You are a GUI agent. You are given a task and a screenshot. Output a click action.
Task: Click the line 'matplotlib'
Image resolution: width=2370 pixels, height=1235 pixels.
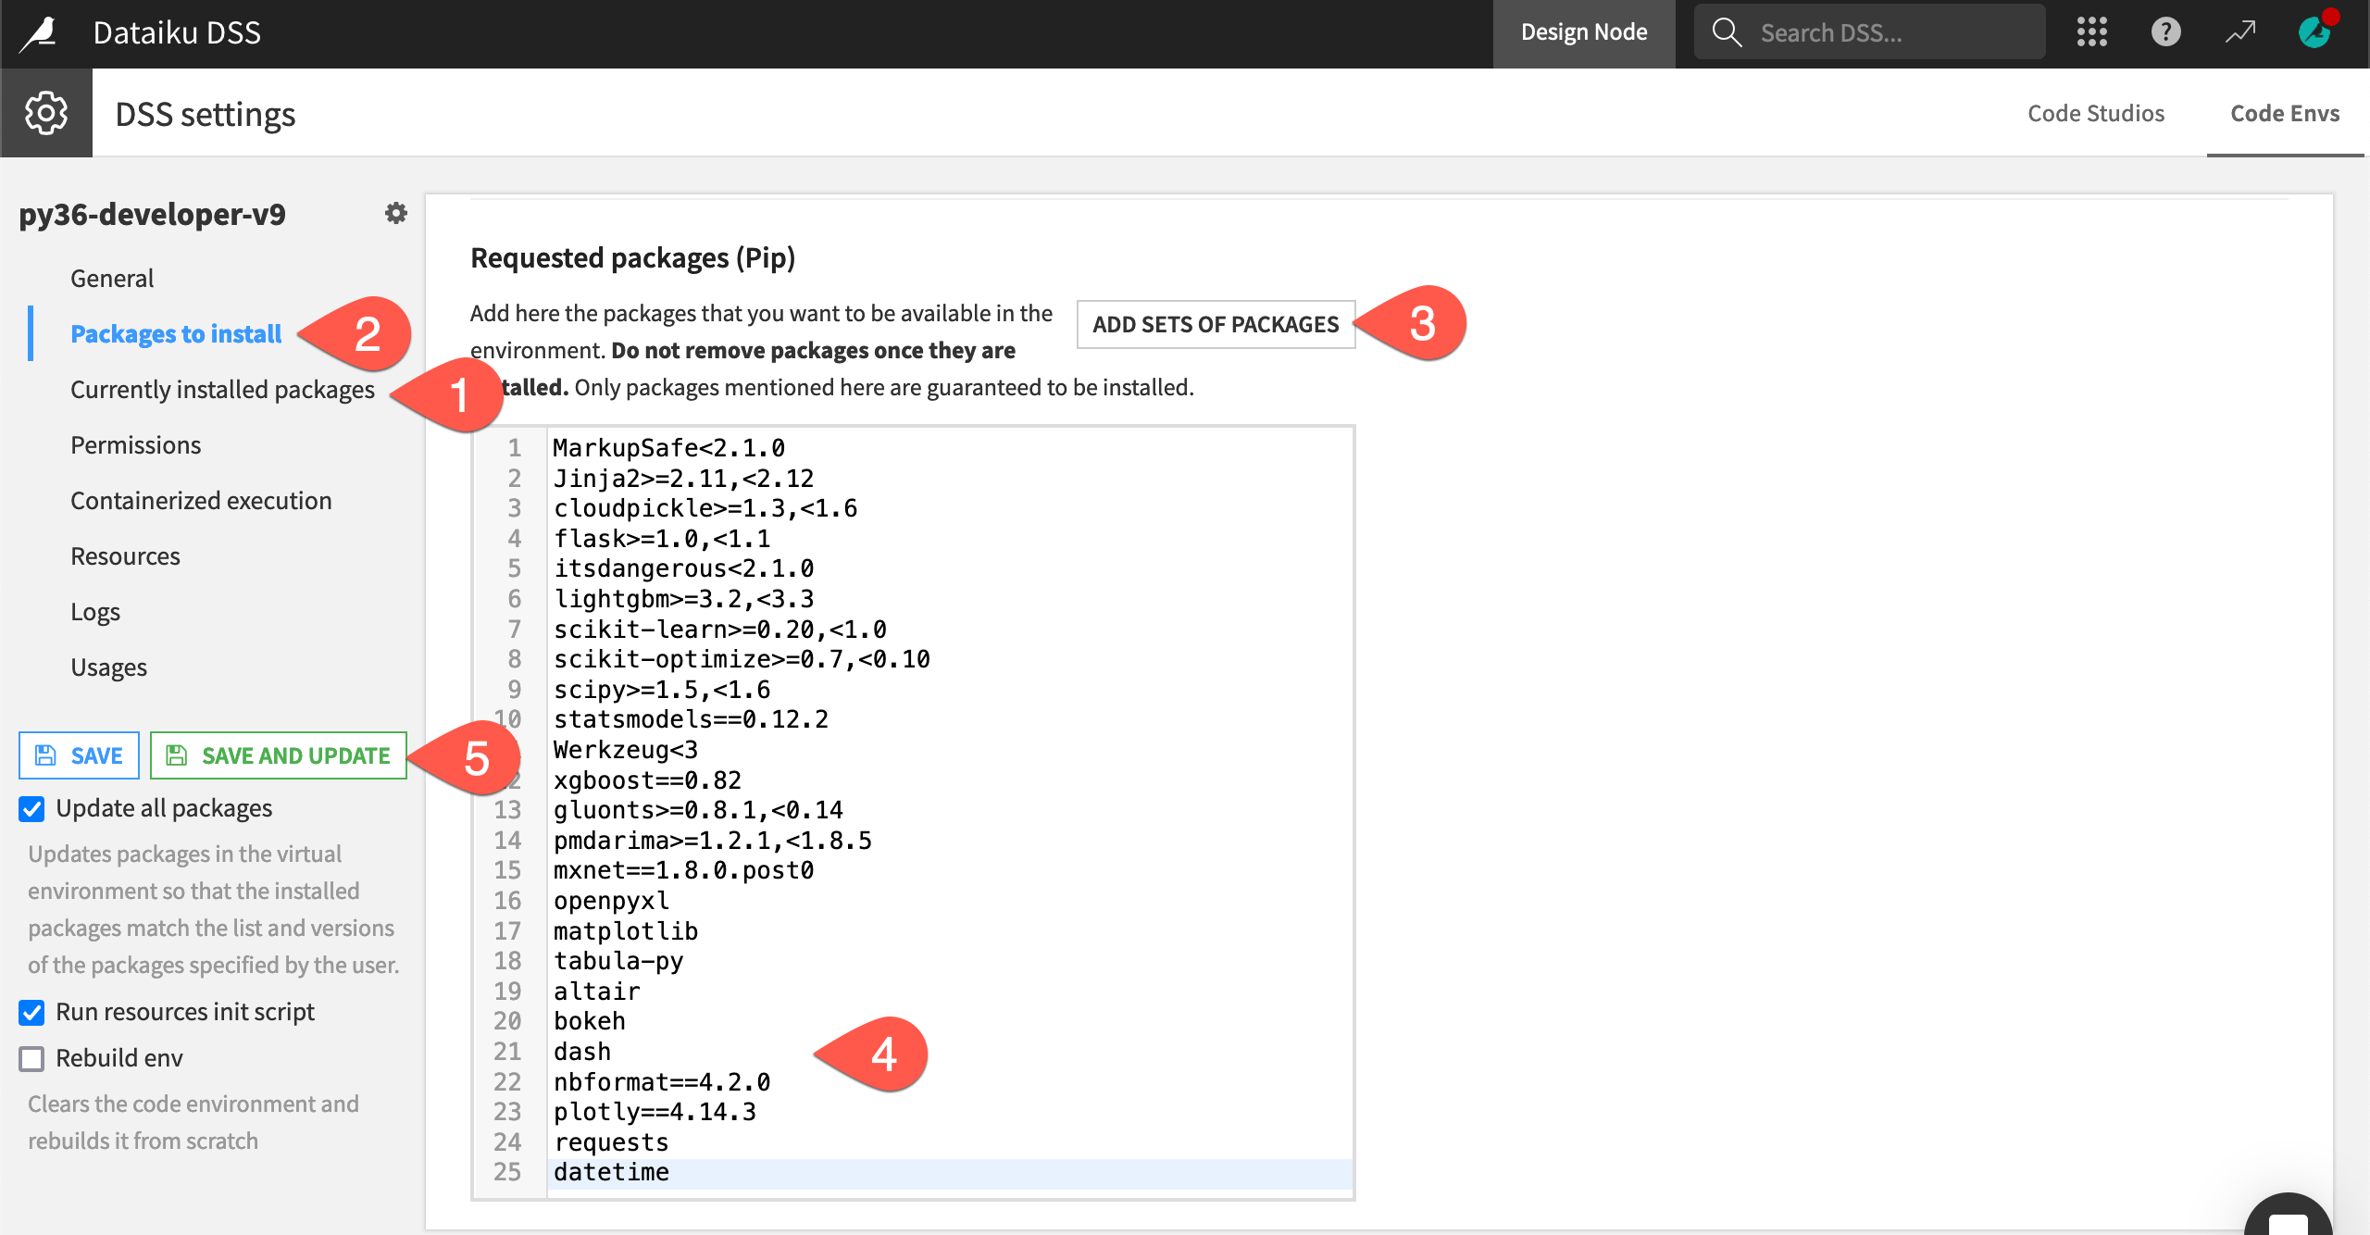coord(625,931)
